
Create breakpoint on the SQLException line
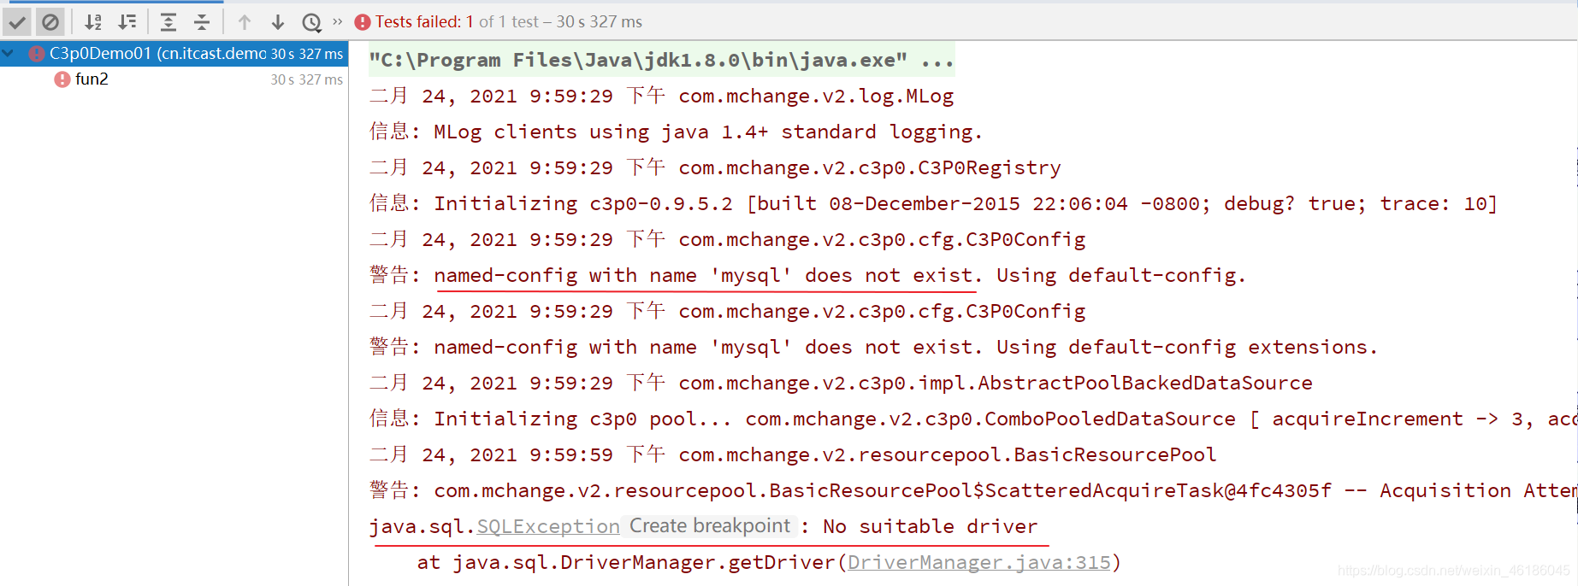[710, 526]
